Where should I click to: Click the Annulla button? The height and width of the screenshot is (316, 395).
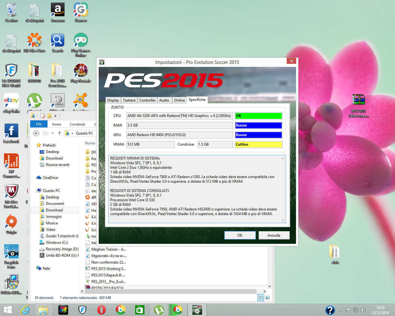pyautogui.click(x=274, y=235)
